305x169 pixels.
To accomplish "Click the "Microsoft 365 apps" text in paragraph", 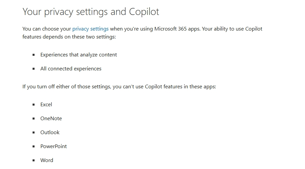I will pyautogui.click(x=177, y=29).
